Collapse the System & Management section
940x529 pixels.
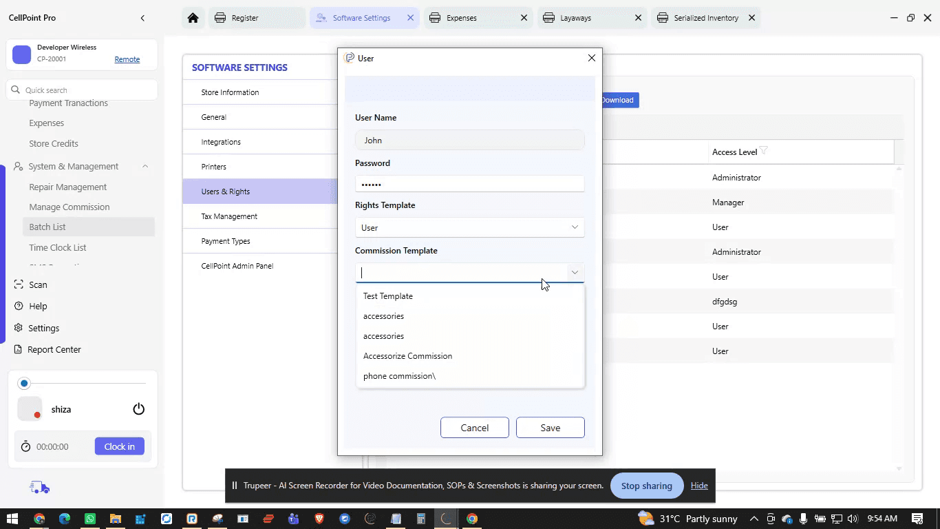145,166
